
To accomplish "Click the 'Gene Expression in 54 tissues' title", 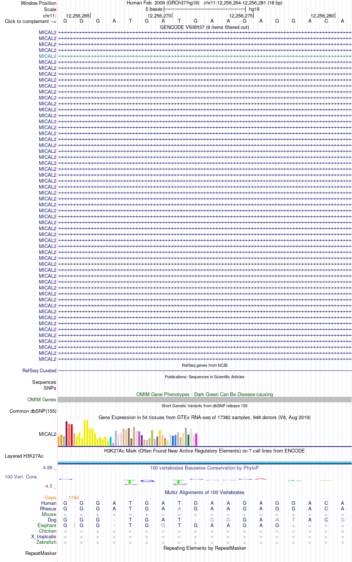I will pyautogui.click(x=205, y=417).
